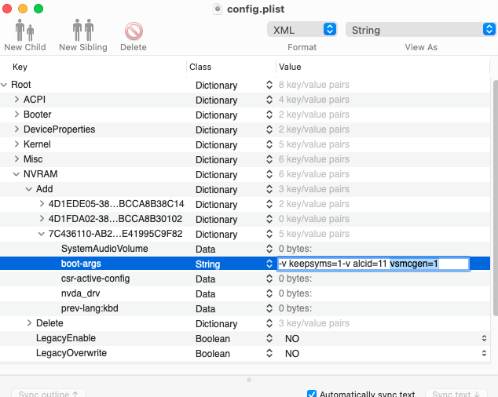This screenshot has width=498, height=397.
Task: Select the csr-active-config key
Action: point(95,279)
